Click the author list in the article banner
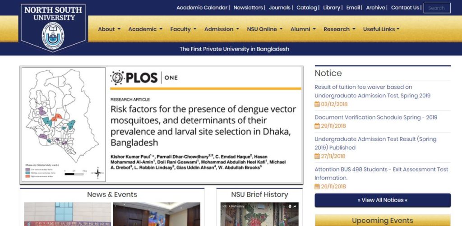Screen dimensions: 462x226 pyautogui.click(x=198, y=162)
